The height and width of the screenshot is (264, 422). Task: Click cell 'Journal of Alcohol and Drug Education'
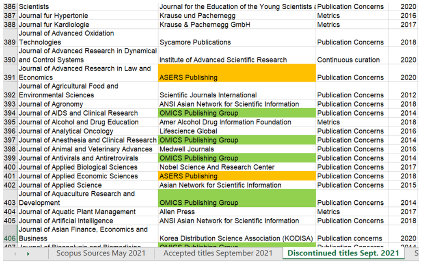(88, 122)
